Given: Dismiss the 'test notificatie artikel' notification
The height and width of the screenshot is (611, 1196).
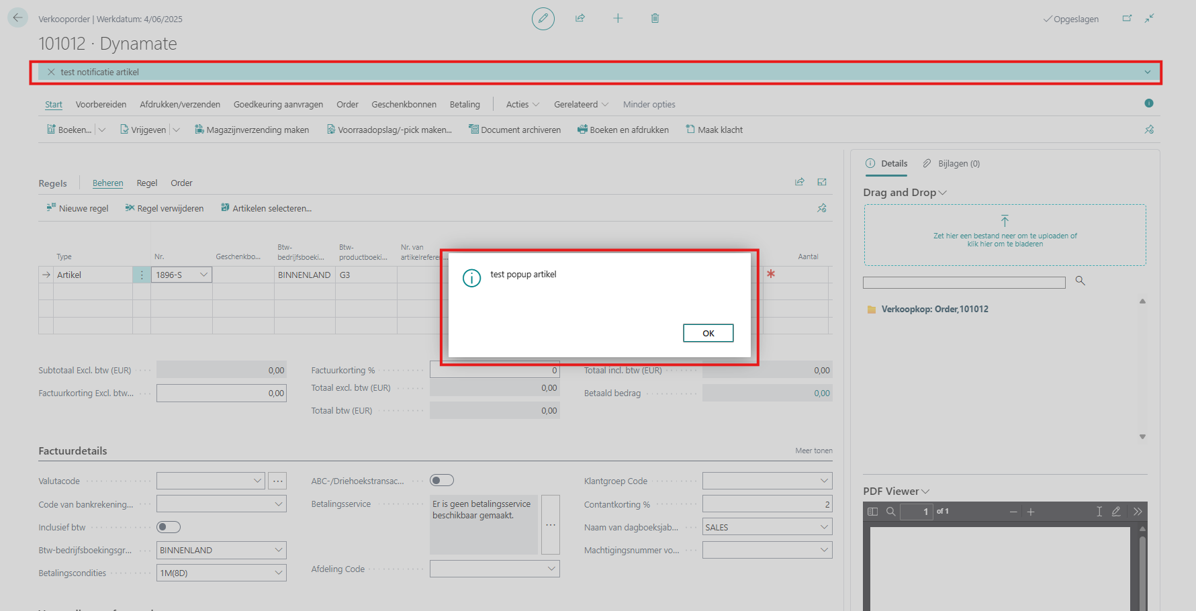Looking at the screenshot, I should coord(51,72).
